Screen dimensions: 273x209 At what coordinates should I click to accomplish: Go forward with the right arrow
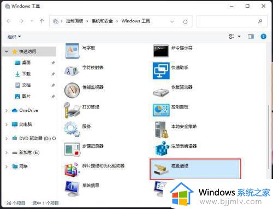tap(21, 21)
